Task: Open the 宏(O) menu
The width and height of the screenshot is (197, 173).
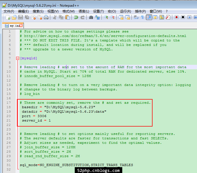Action: [112, 11]
